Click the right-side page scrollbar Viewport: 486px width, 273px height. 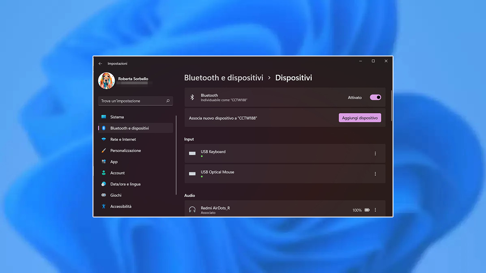[x=391, y=106]
